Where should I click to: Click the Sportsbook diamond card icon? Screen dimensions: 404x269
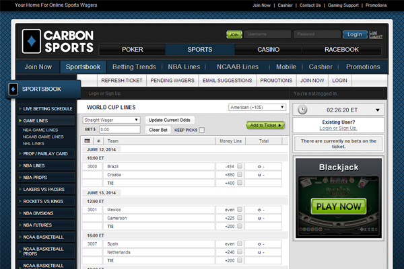tap(13, 89)
